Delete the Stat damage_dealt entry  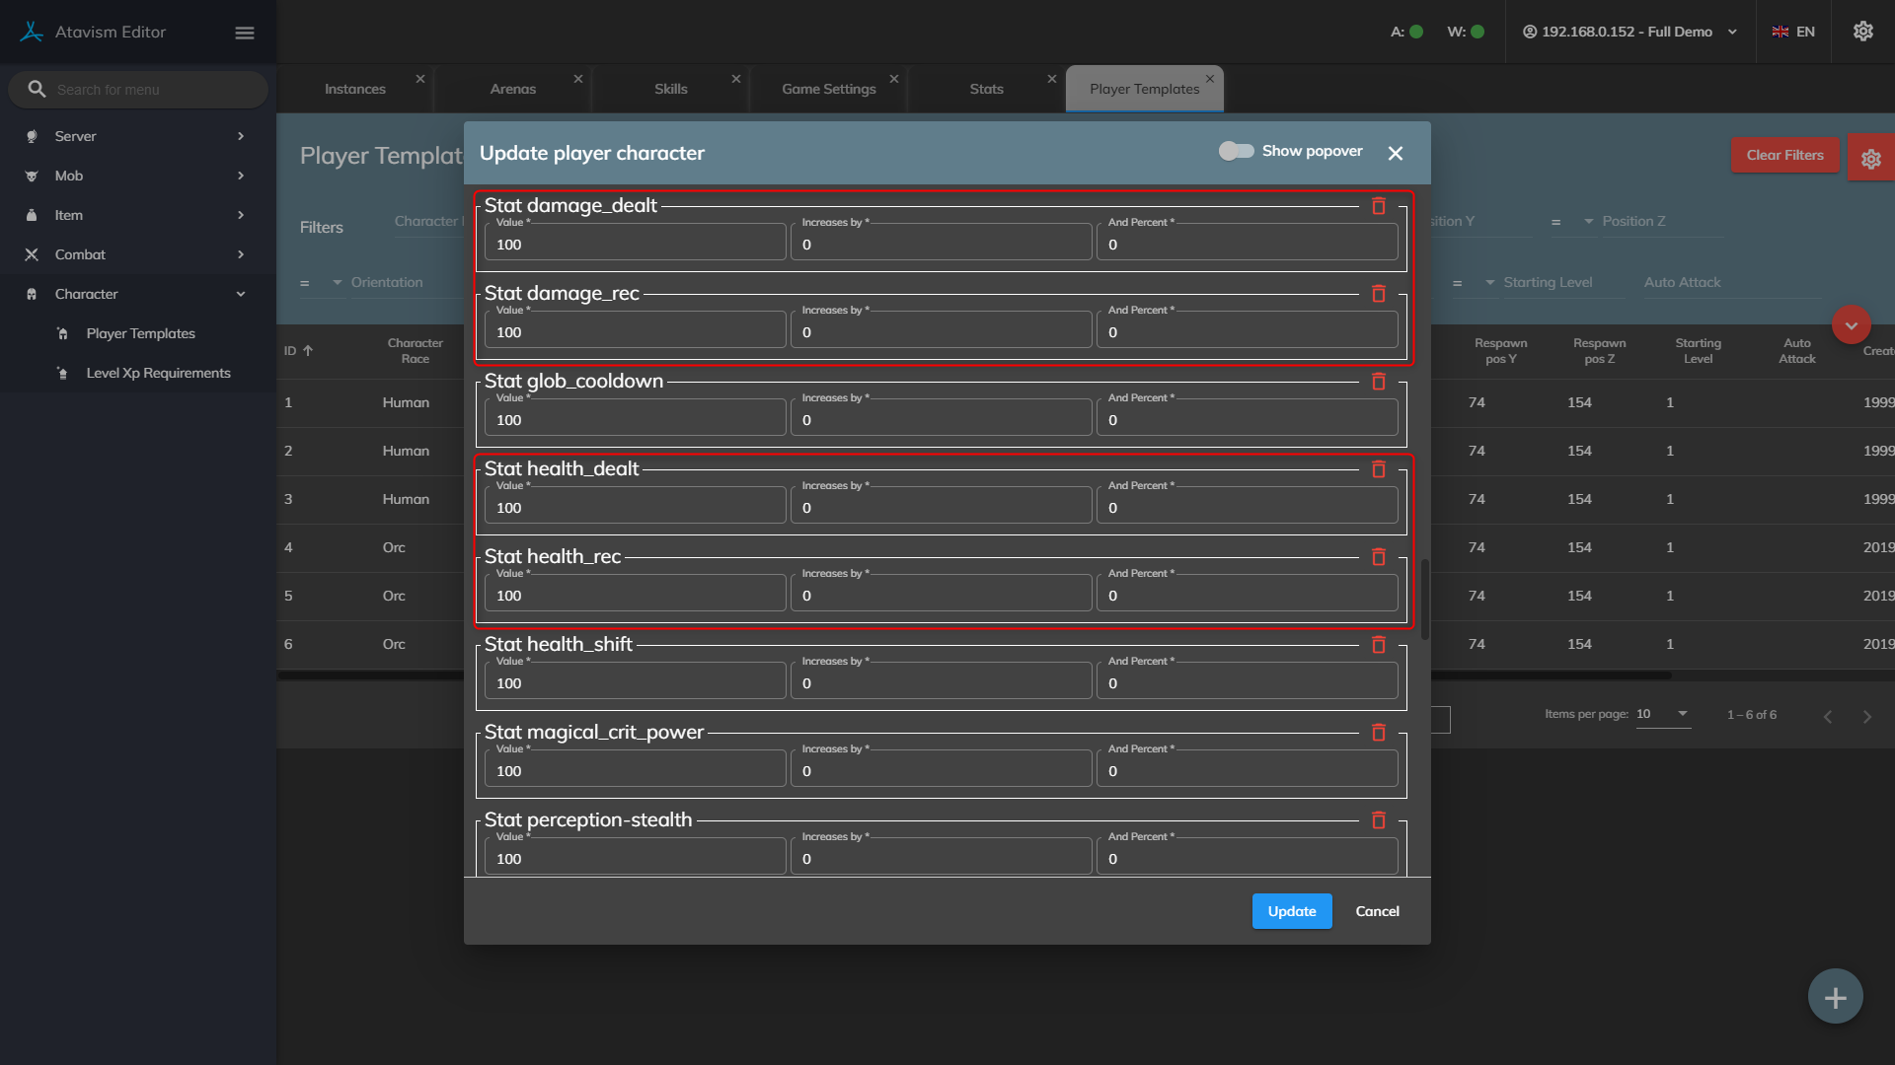[x=1379, y=206]
